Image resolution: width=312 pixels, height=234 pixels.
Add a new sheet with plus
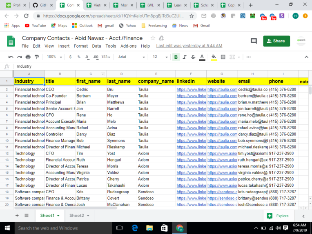(x=17, y=216)
